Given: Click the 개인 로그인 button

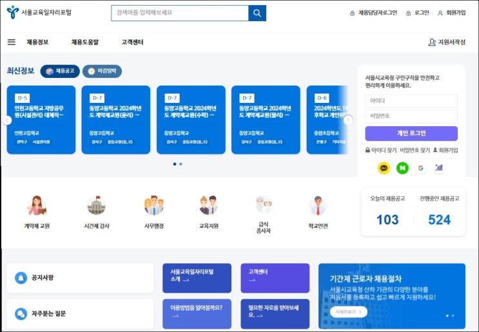Looking at the screenshot, I should pos(411,133).
